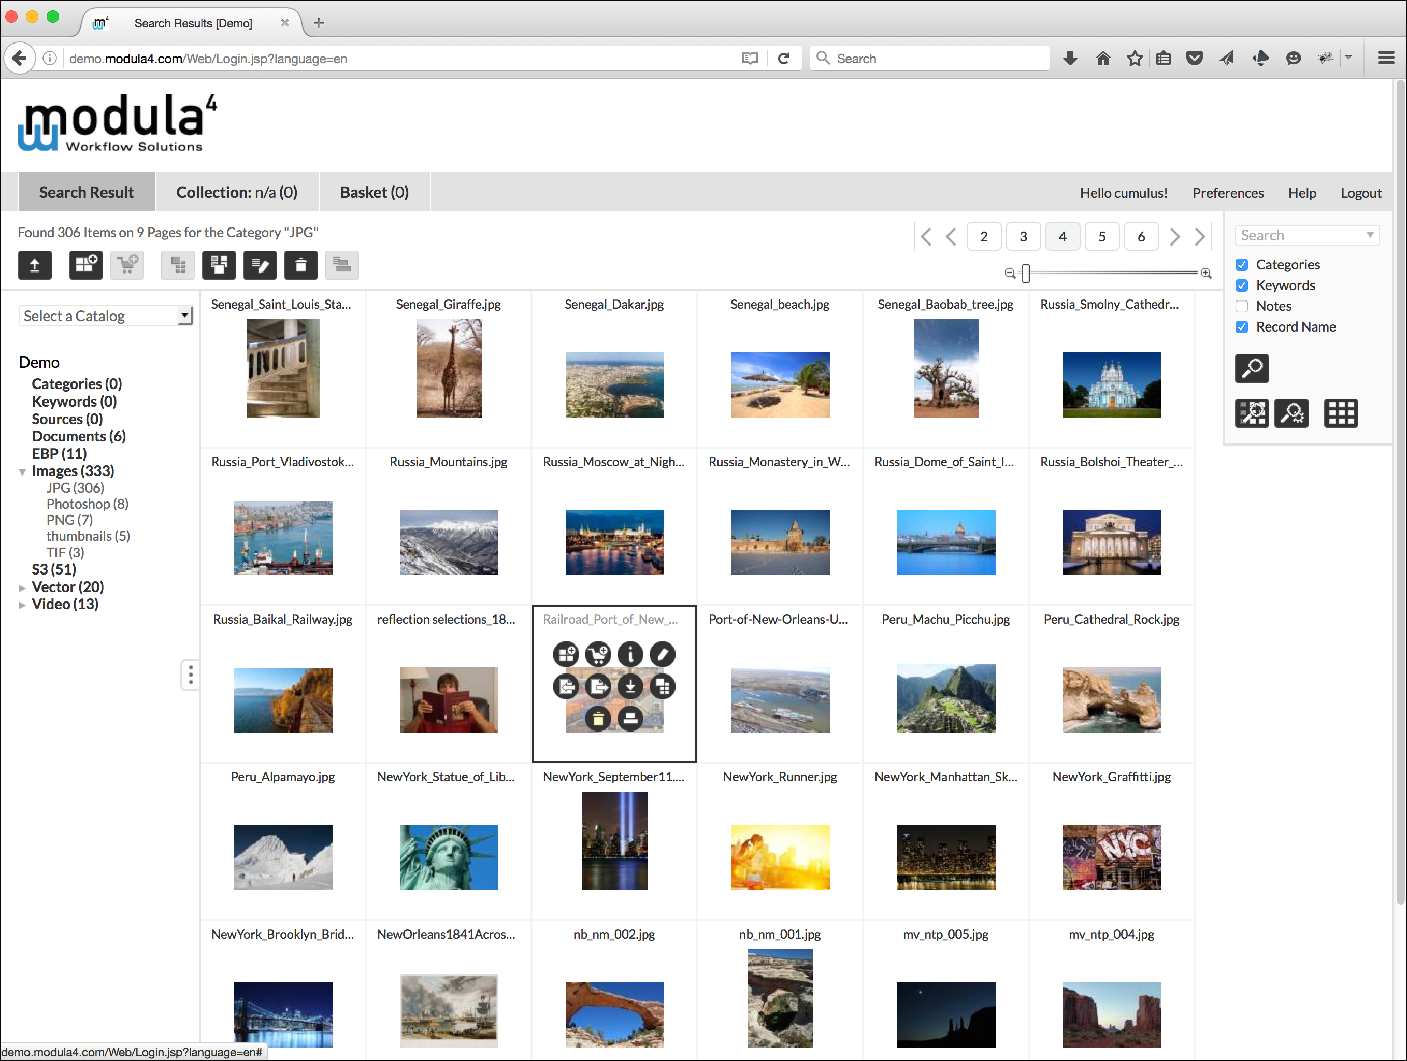Click the download overlay icon on Railroad_Port
Screen dimensions: 1407x1061
630,686
